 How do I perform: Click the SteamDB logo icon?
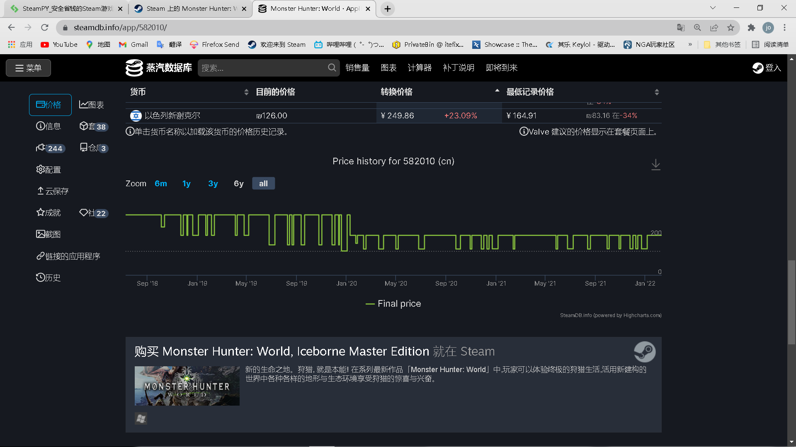[x=134, y=68]
